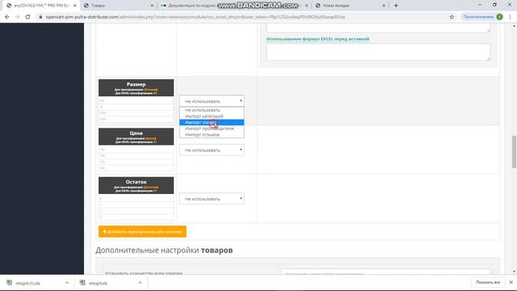Click the Цена column header
Image resolution: width=517 pixels, height=291 pixels.
tap(136, 137)
